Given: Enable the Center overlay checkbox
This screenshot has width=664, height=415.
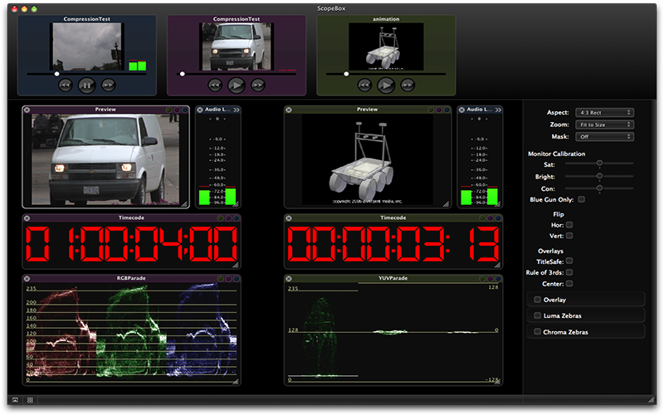Looking at the screenshot, I should (569, 284).
